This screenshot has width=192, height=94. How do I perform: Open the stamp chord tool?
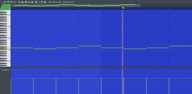11,2
